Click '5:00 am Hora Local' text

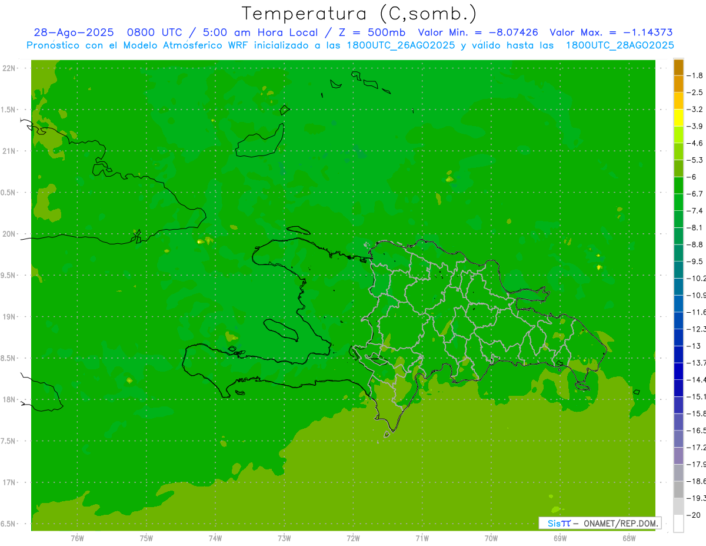tap(259, 33)
